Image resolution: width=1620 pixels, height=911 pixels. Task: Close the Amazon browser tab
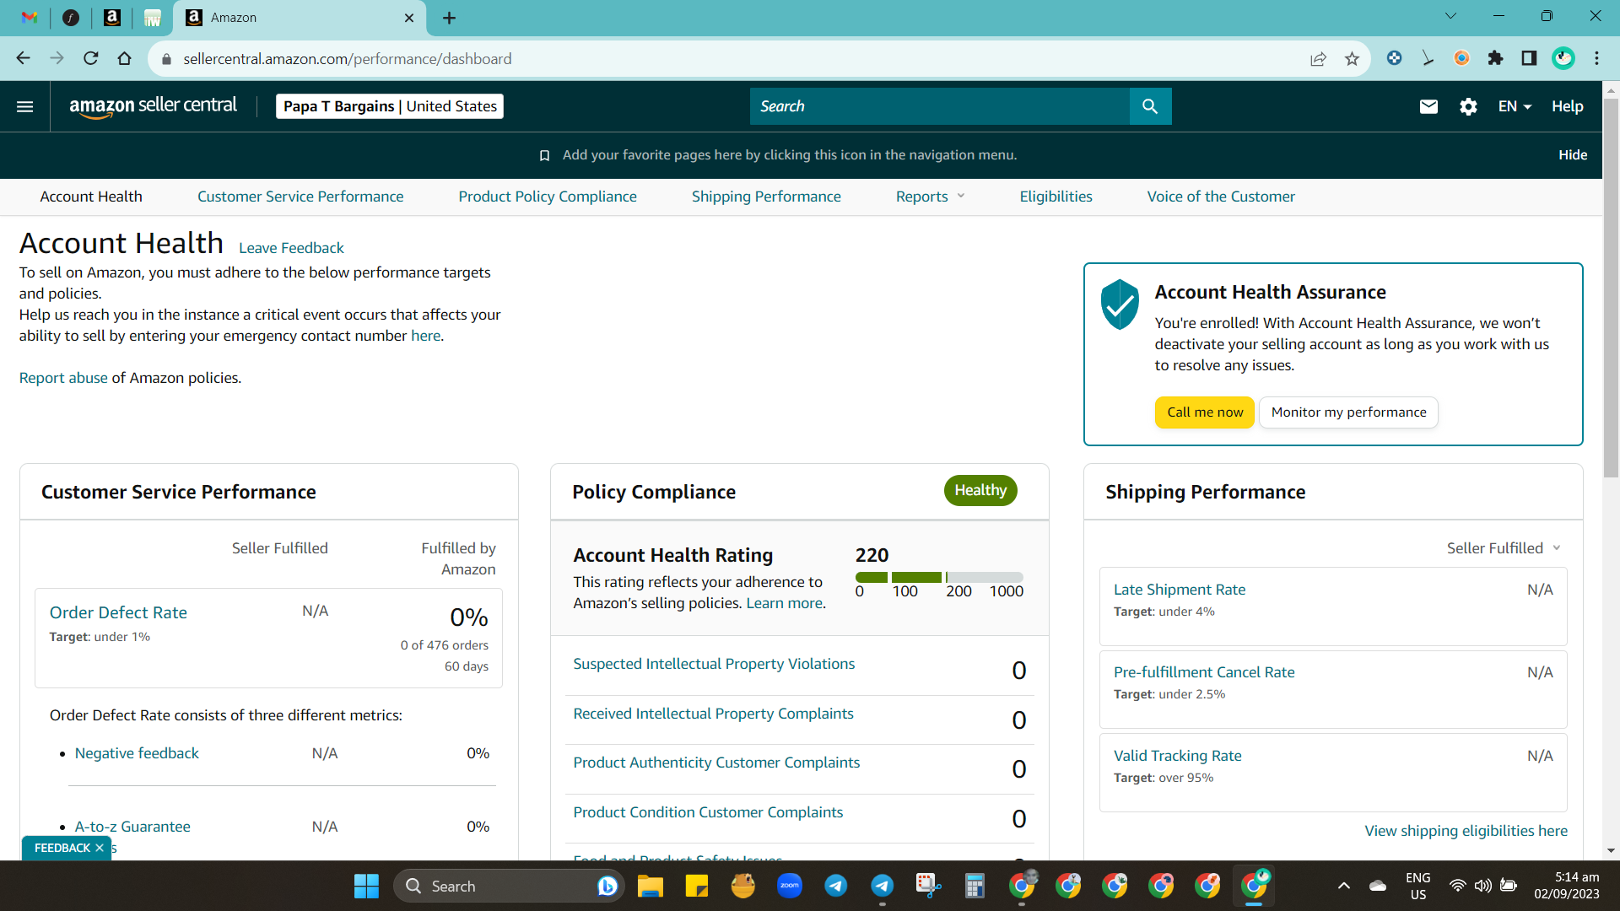pyautogui.click(x=409, y=18)
